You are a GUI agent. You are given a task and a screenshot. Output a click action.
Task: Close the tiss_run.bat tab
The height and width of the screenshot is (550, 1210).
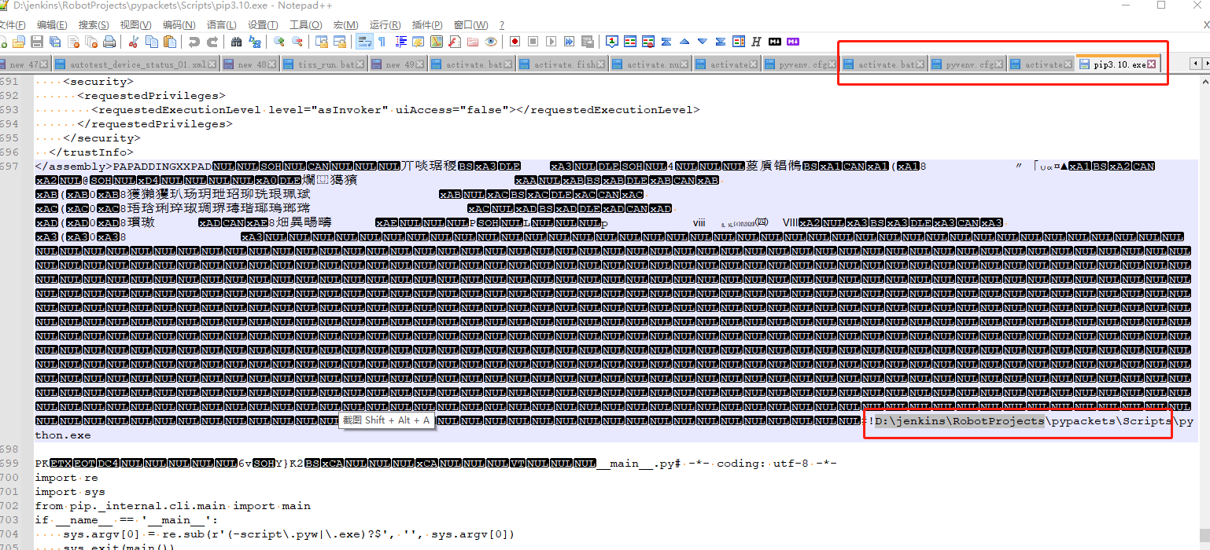360,63
